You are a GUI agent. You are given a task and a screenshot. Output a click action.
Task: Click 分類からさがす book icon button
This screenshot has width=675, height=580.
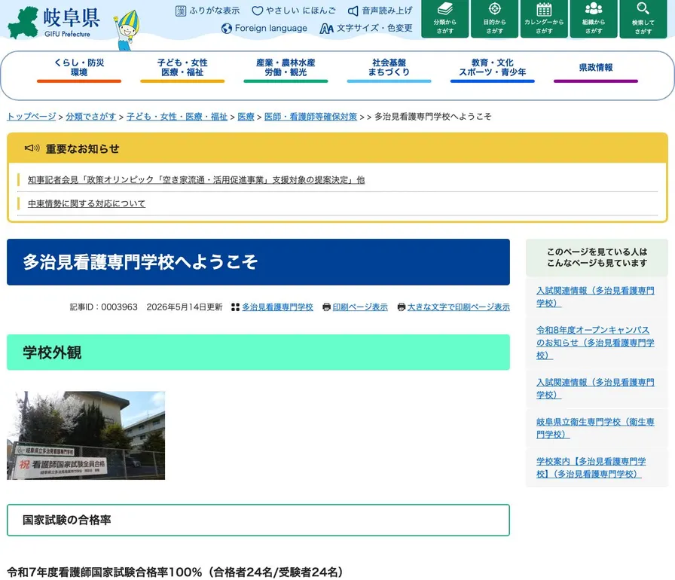click(x=444, y=19)
